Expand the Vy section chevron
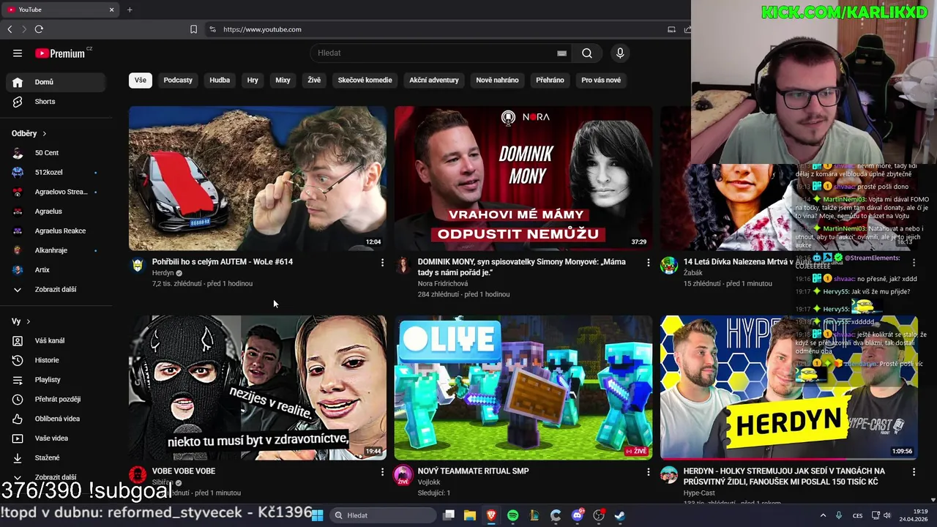Screen dimensions: 937x527 click(29, 321)
